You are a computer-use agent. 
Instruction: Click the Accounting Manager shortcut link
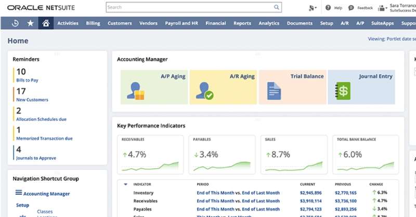pyautogui.click(x=46, y=194)
